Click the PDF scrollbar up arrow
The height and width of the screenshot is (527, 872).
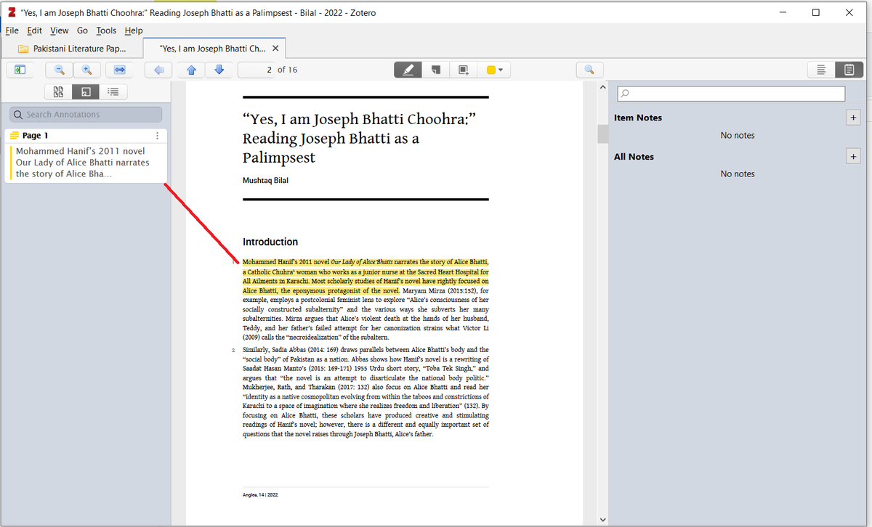602,88
